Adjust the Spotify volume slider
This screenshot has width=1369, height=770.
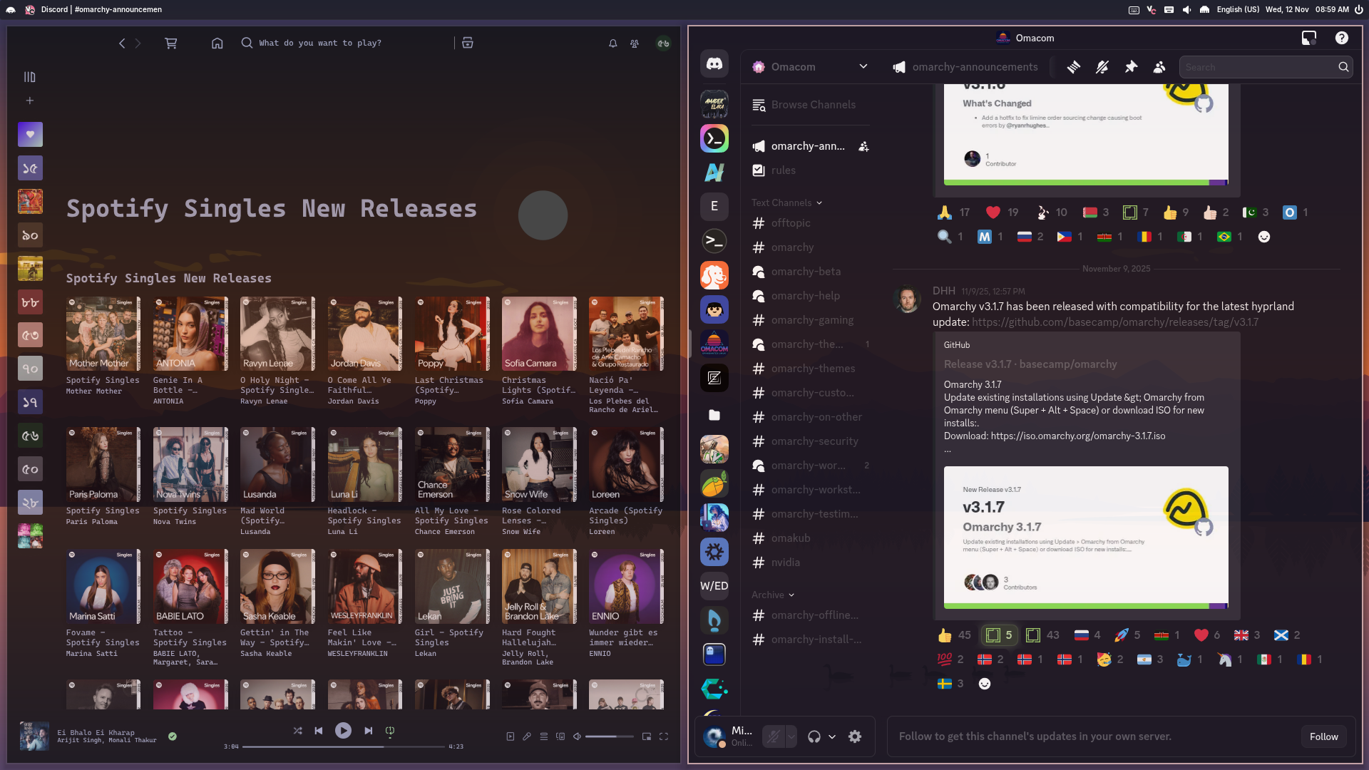tap(608, 736)
